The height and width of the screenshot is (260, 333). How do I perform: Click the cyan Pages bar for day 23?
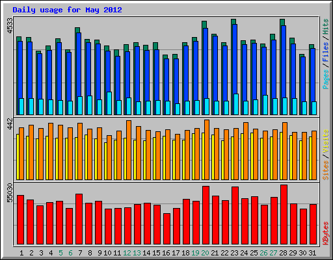coord(236,104)
